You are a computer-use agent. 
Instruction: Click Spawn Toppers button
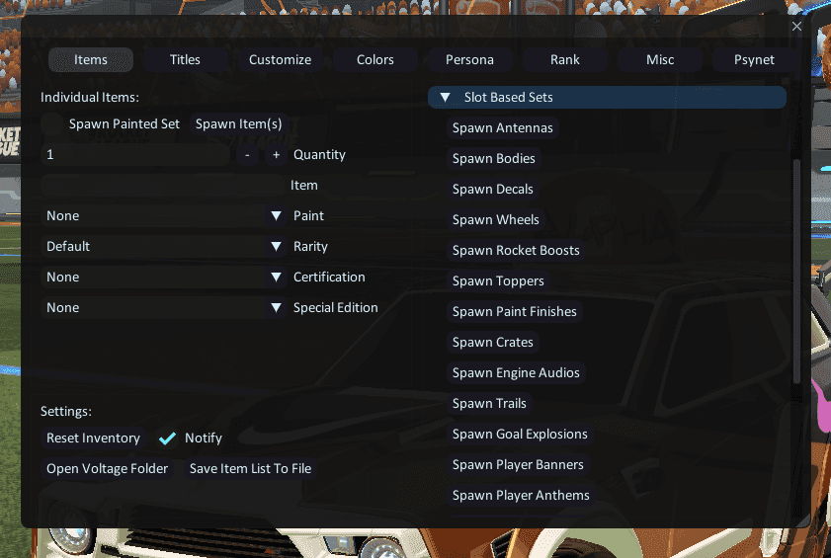pos(498,281)
